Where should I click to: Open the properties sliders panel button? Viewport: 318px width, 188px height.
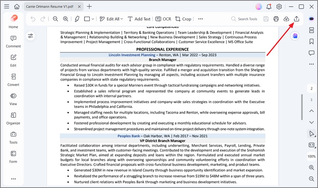[x=31, y=36]
